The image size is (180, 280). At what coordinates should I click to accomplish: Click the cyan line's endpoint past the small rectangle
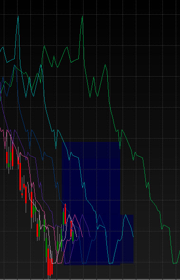tap(133, 237)
